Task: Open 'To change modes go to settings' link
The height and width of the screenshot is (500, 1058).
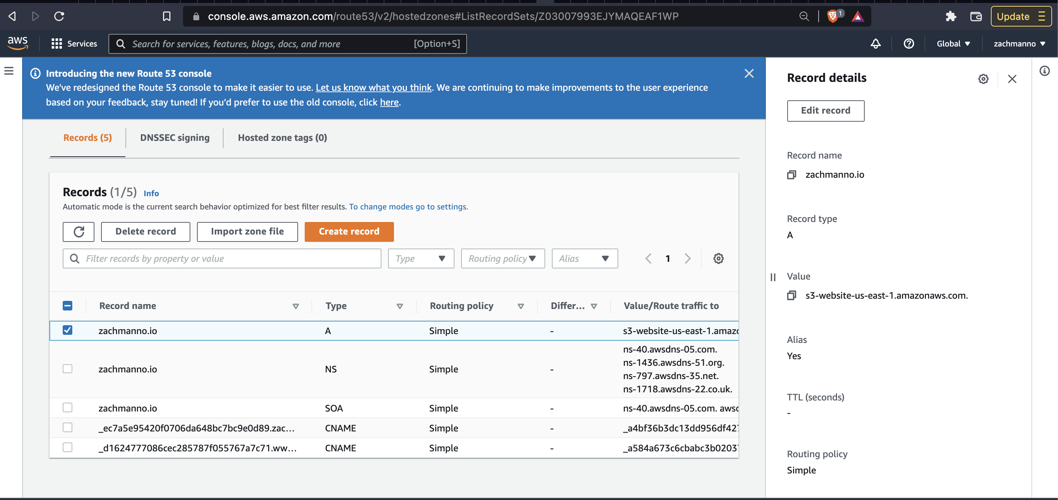Action: (x=408, y=207)
